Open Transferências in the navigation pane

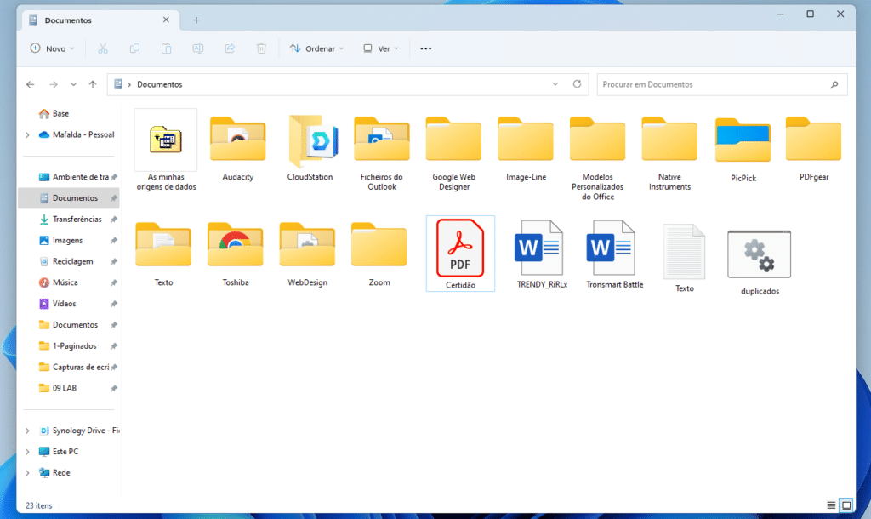[77, 220]
